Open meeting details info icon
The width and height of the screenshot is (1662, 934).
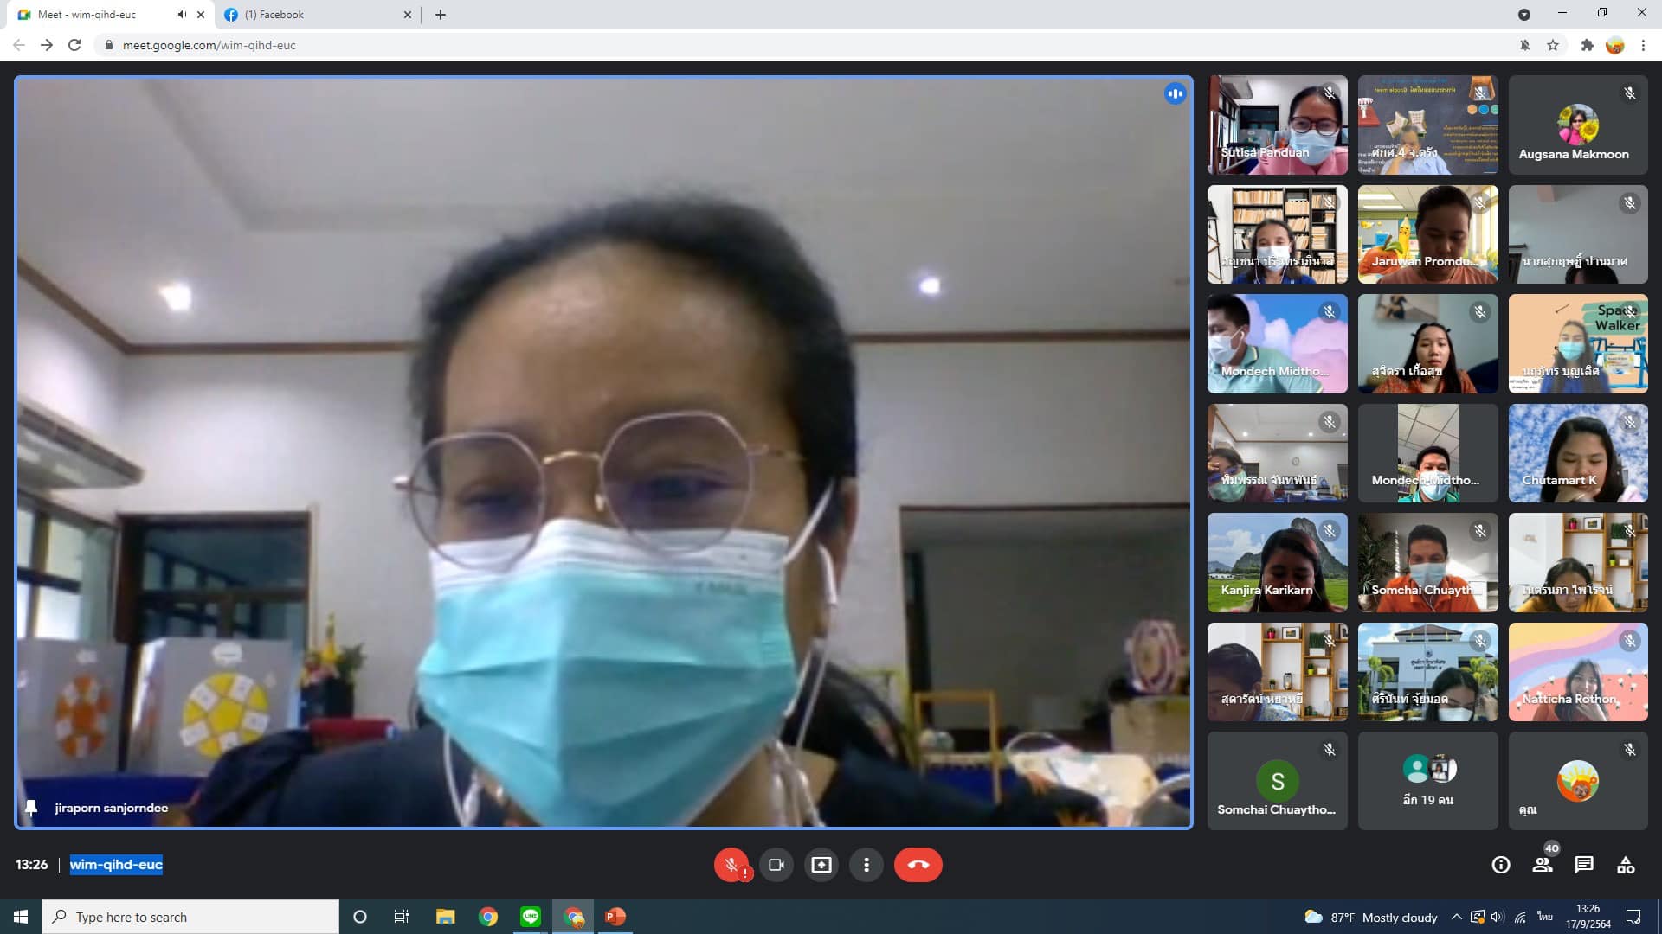pyautogui.click(x=1501, y=865)
